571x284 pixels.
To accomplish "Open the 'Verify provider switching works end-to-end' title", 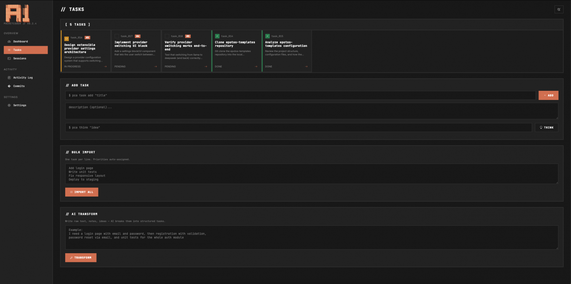I will [x=186, y=46].
